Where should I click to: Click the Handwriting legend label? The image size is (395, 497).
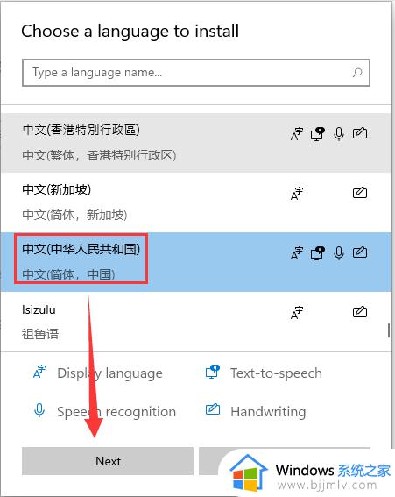pyautogui.click(x=268, y=412)
